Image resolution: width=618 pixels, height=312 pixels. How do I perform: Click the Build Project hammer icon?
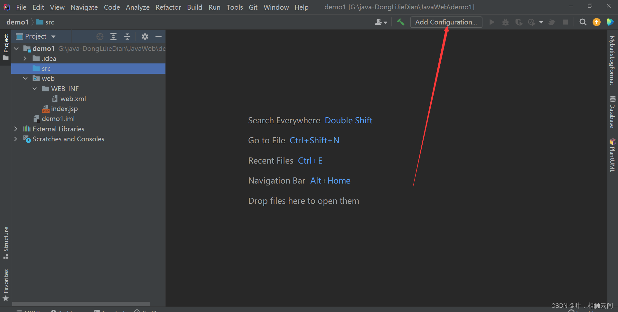point(400,22)
